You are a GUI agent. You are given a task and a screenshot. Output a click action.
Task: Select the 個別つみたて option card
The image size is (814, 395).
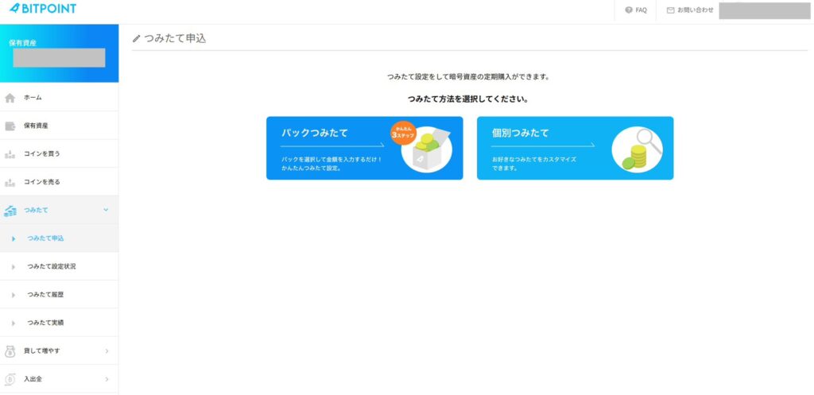tap(575, 149)
